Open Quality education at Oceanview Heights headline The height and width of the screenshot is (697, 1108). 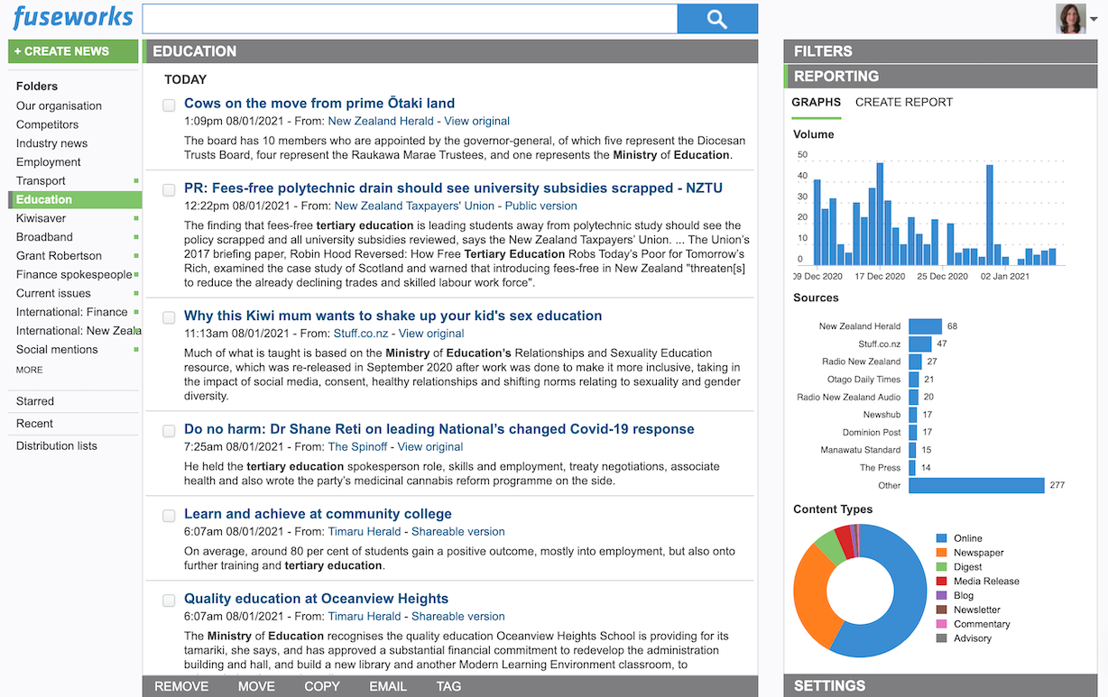click(x=316, y=599)
